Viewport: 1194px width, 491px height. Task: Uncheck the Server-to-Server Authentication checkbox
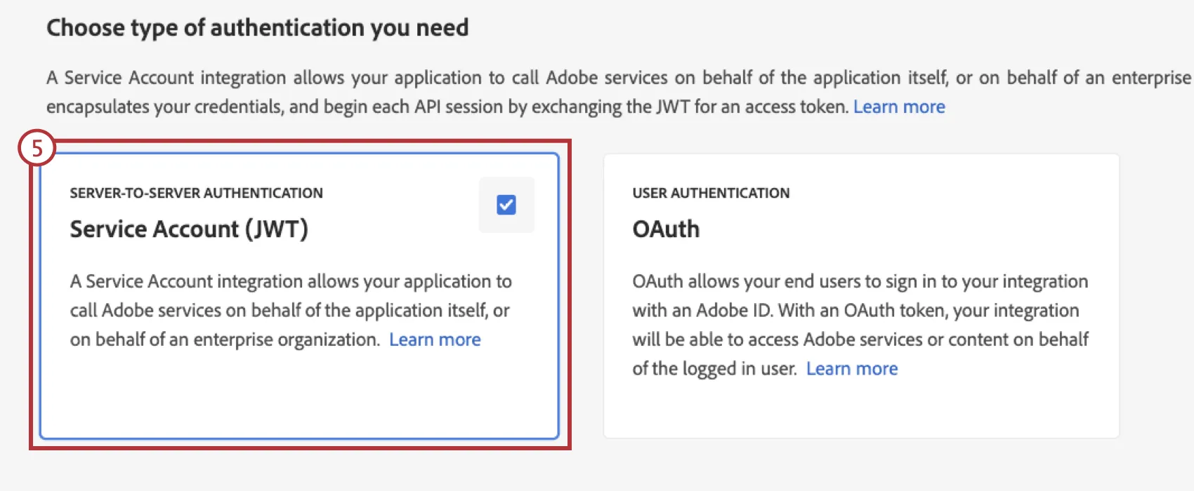click(x=506, y=204)
